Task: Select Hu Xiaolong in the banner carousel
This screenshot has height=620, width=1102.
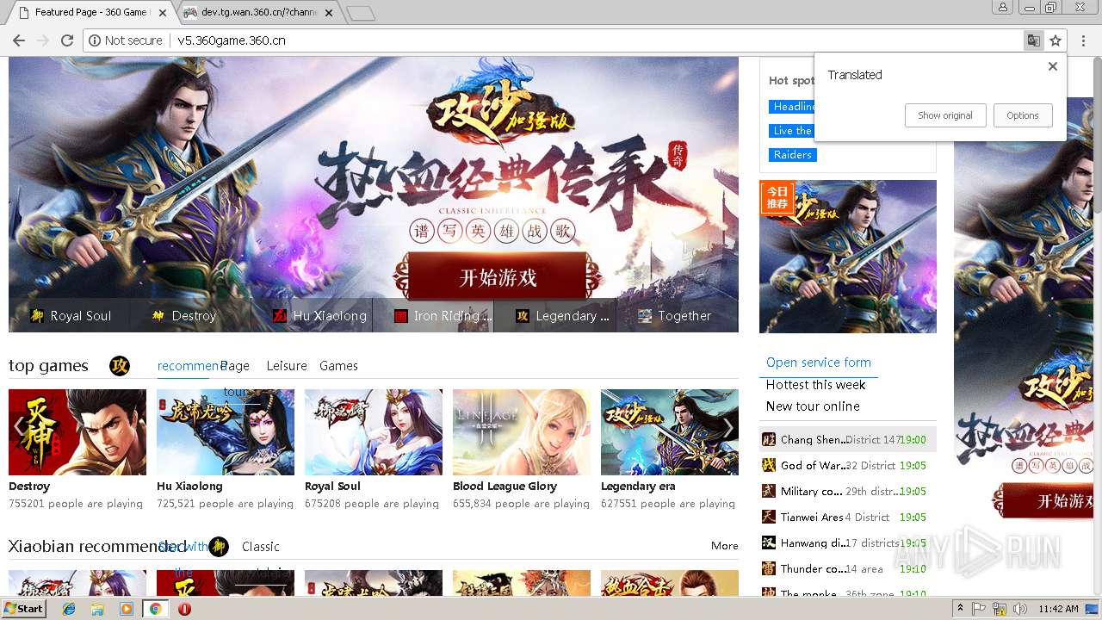Action: tap(313, 316)
